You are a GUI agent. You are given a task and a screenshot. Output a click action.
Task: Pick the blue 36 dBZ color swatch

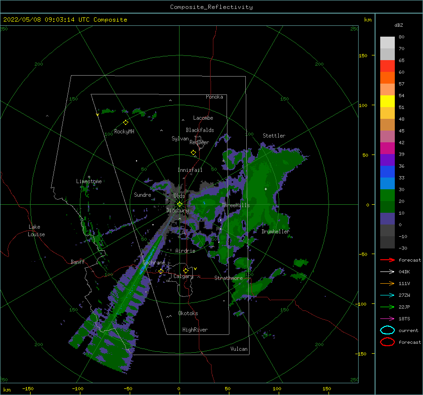coord(387,171)
